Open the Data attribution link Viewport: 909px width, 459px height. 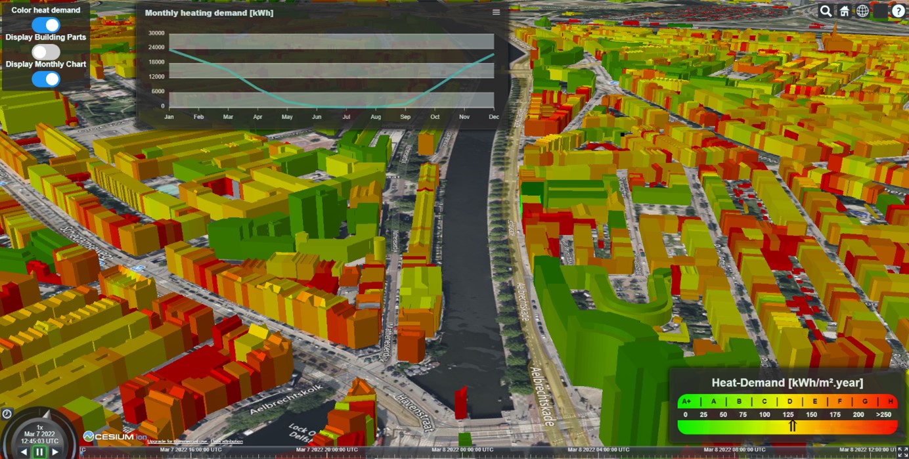pyautogui.click(x=227, y=441)
